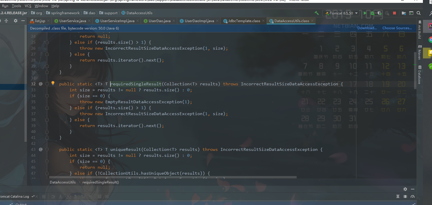Enable Scroll to End in console output
Screen dimensions: 432x205
61,196
